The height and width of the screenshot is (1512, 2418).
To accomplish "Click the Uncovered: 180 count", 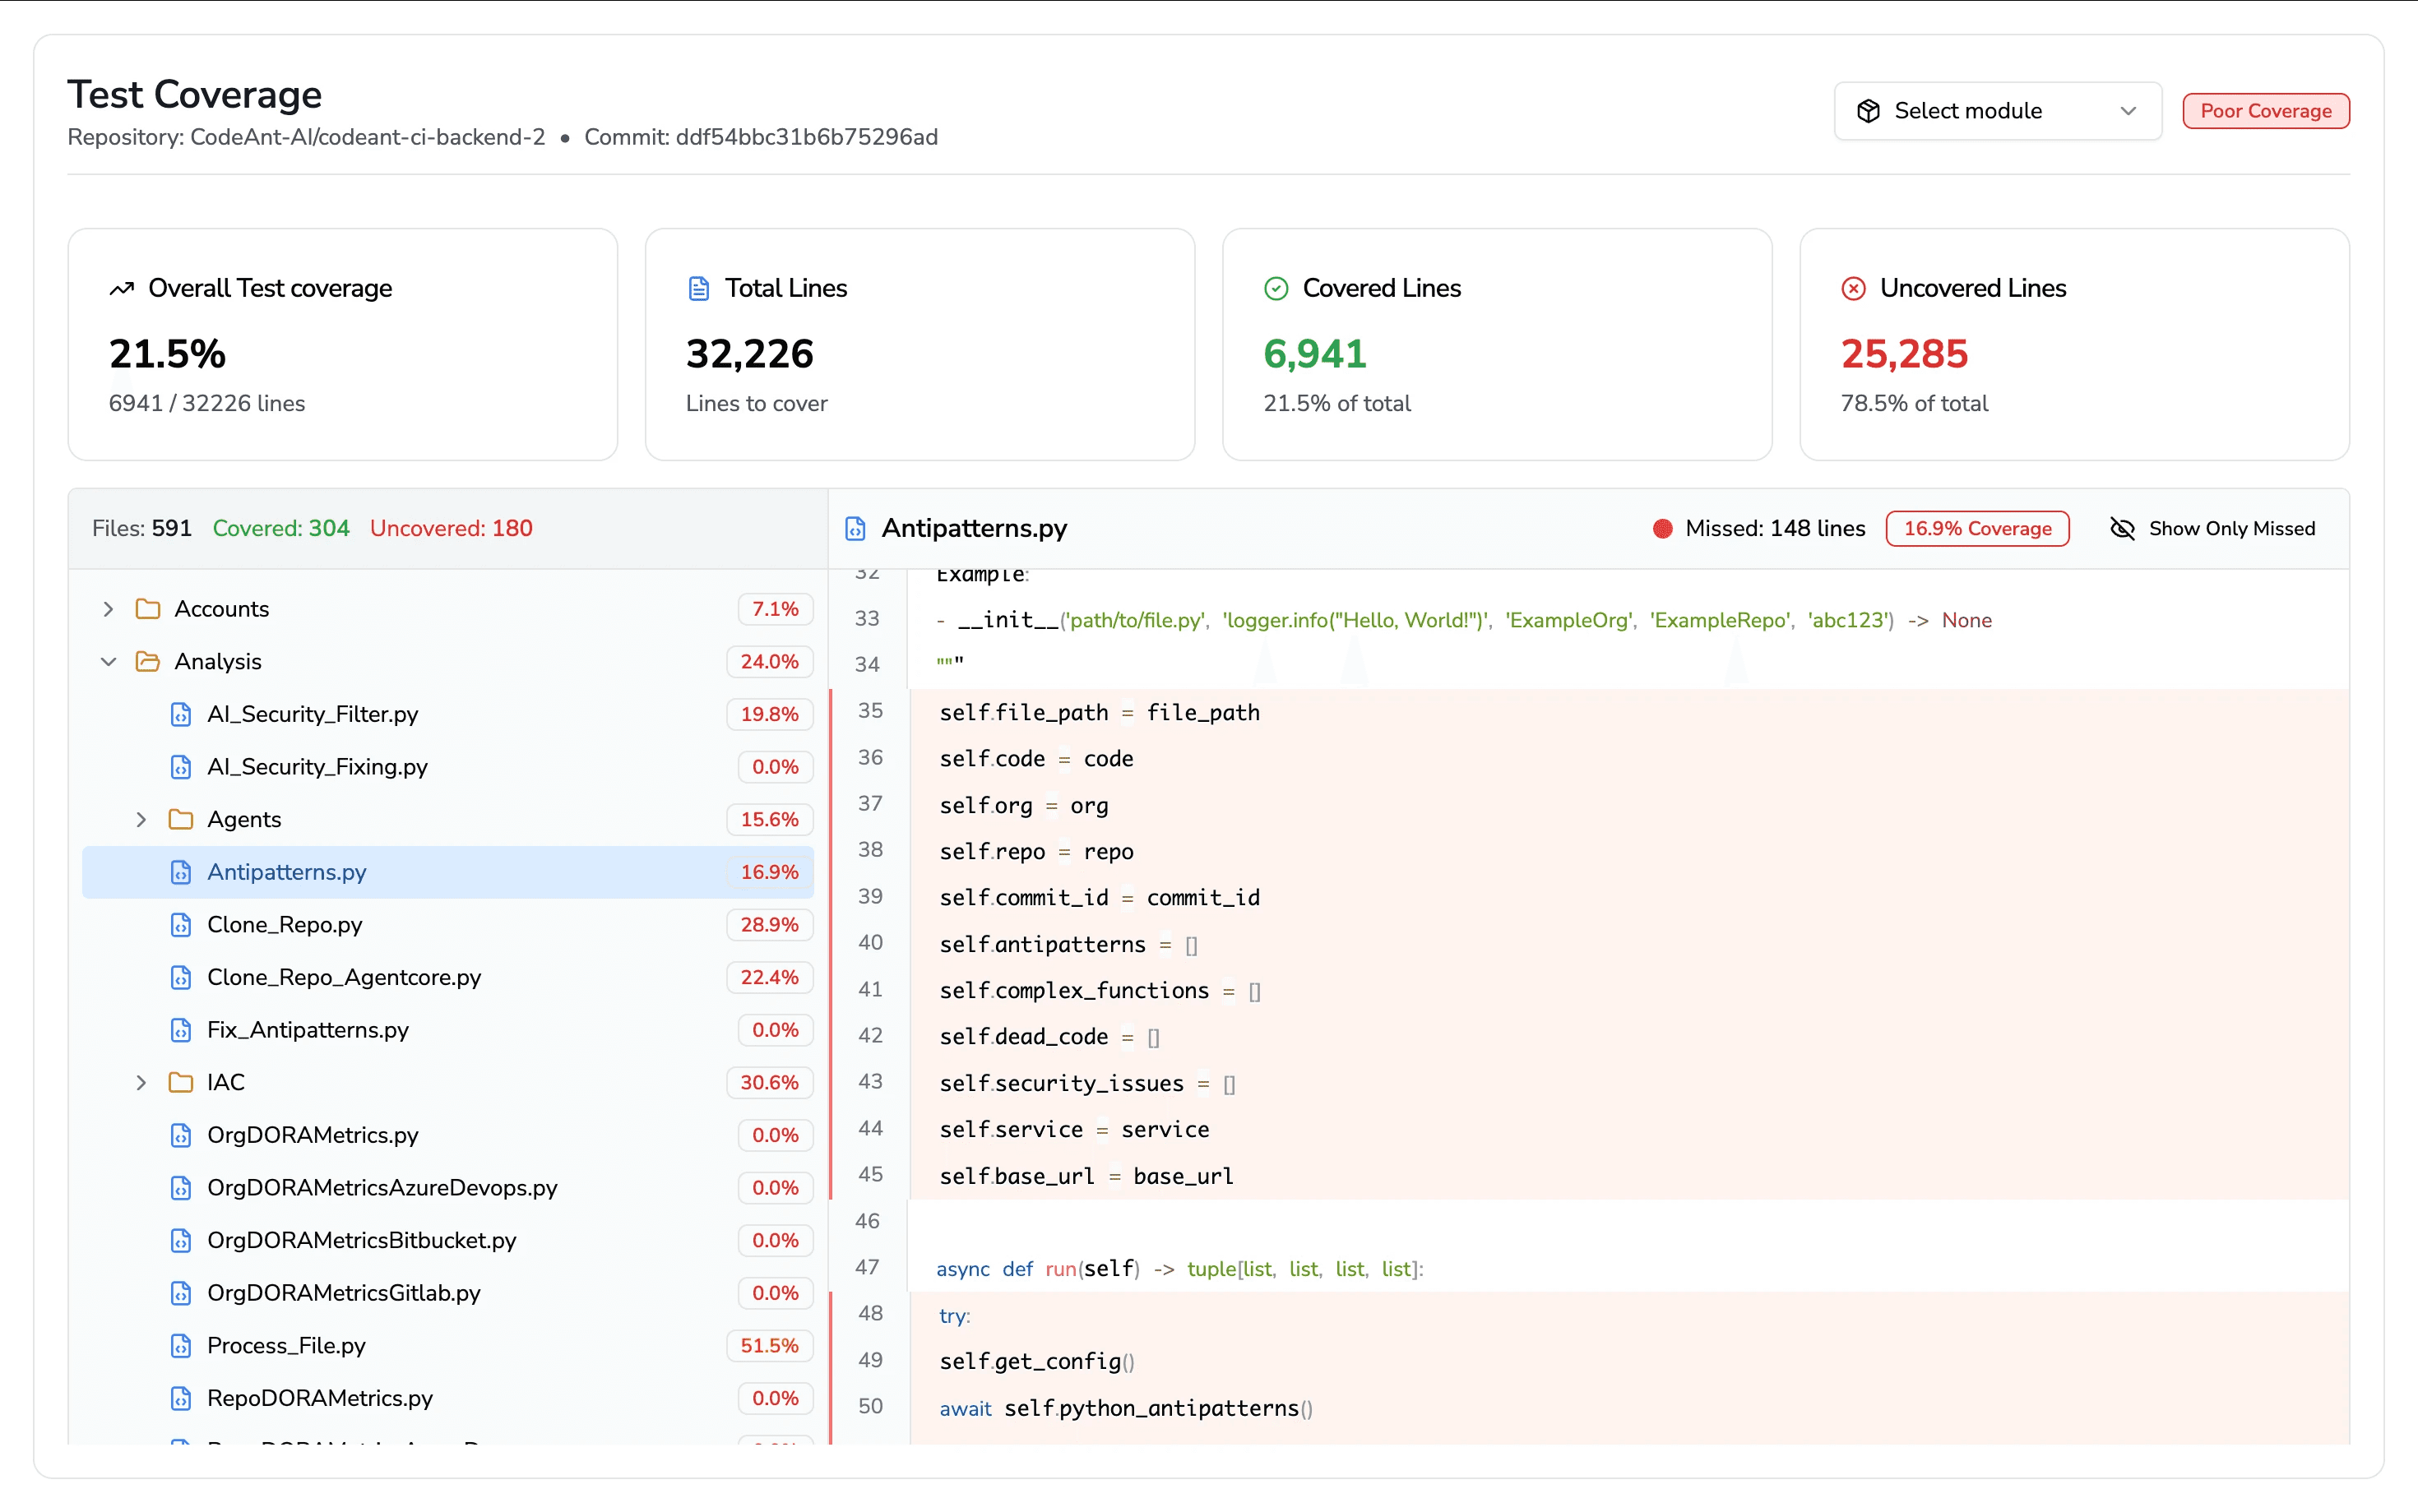I will 451,528.
